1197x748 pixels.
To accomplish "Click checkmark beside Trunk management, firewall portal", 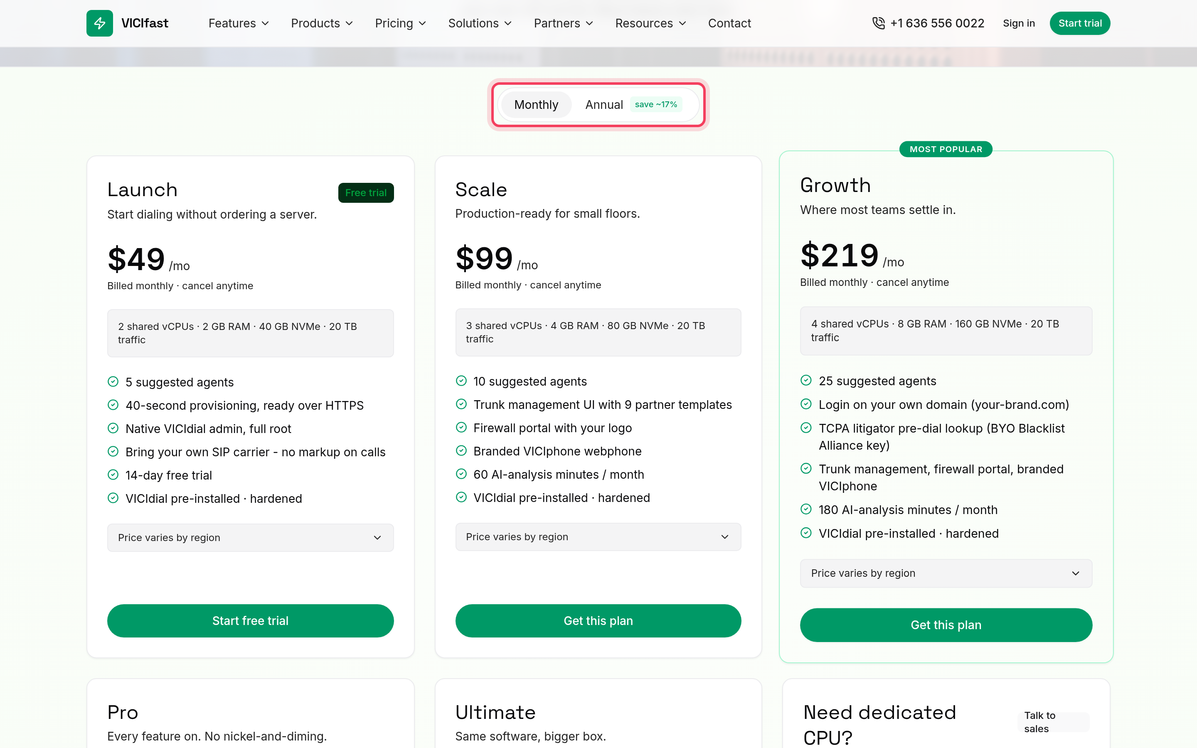I will tap(806, 468).
